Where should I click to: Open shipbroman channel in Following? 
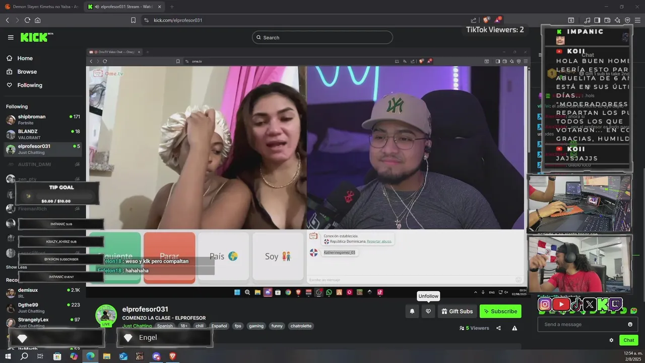click(43, 119)
